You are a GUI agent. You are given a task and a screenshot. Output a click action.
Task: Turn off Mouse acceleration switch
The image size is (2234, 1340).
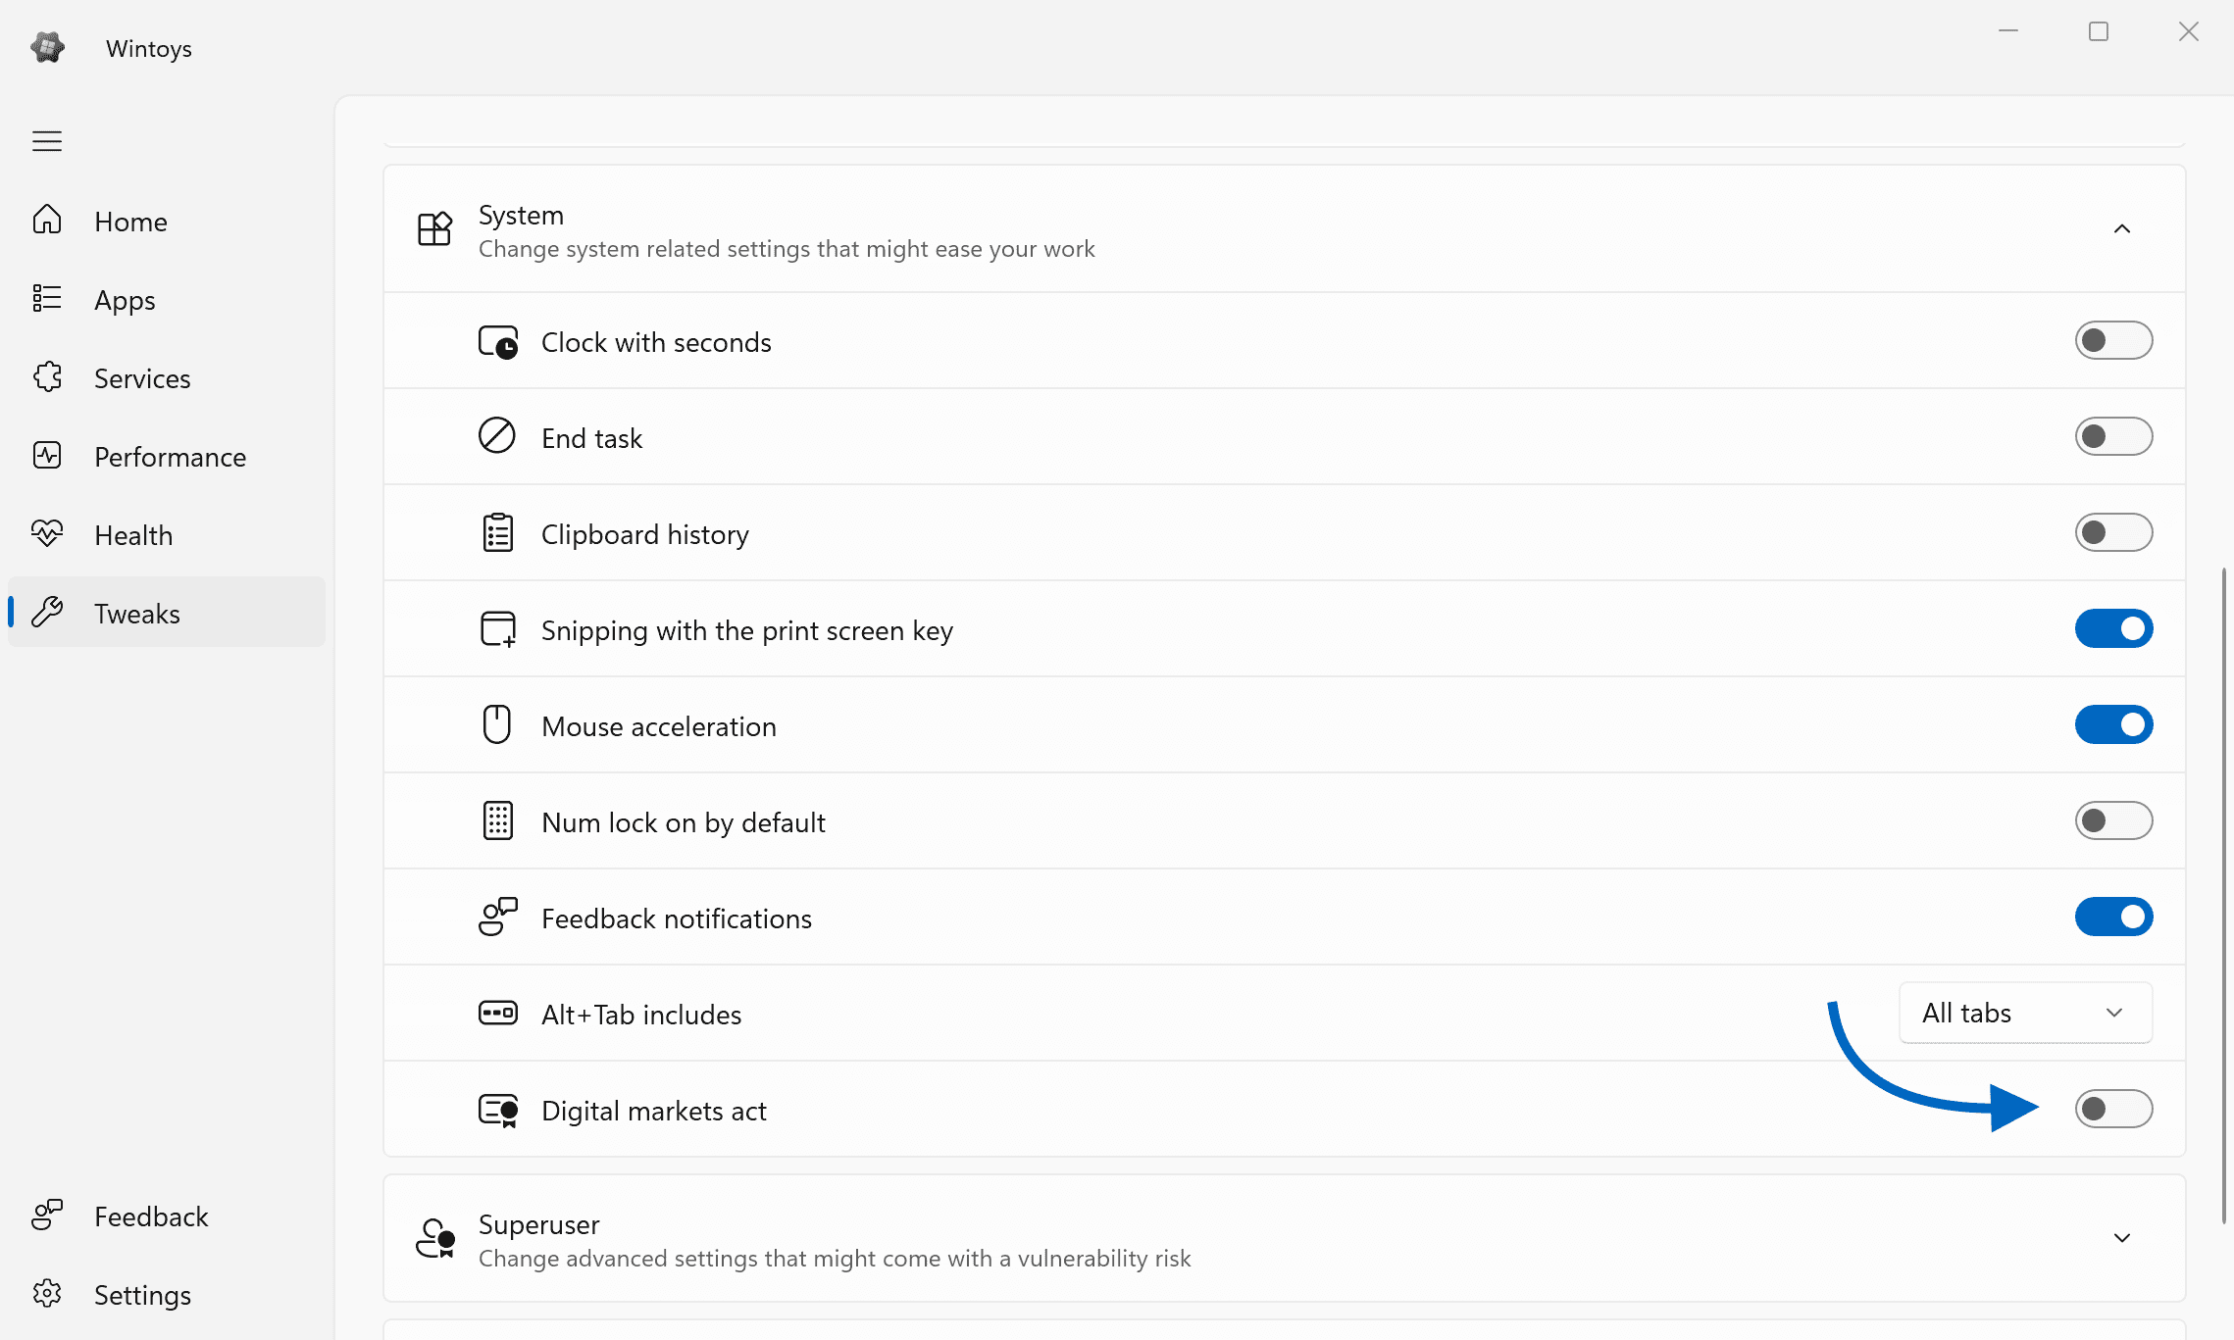coord(2113,724)
